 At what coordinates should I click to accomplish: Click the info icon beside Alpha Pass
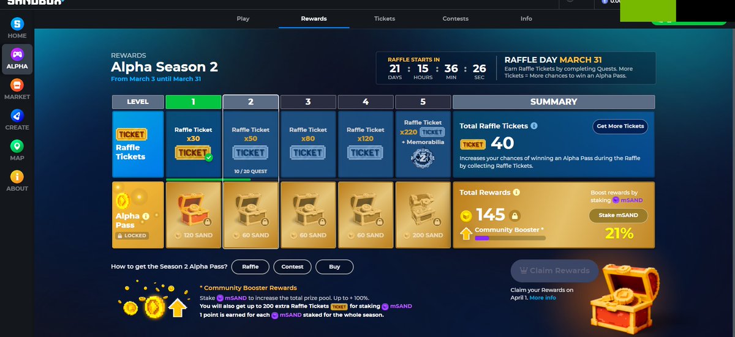pyautogui.click(x=146, y=217)
